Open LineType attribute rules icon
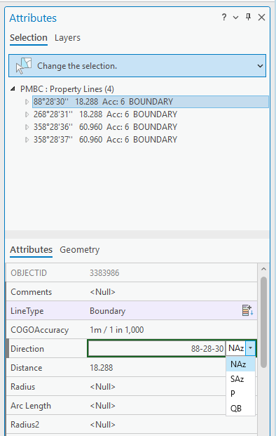 pyautogui.click(x=247, y=310)
